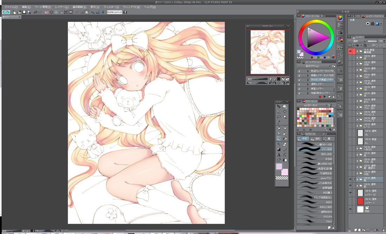The height and width of the screenshot is (234, 386).
Task: Select the photoブラシ brush
Action: click(x=315, y=178)
